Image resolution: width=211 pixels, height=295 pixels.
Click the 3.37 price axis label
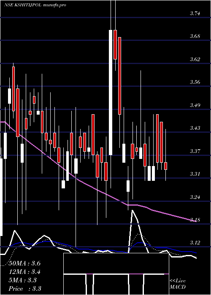195,151
